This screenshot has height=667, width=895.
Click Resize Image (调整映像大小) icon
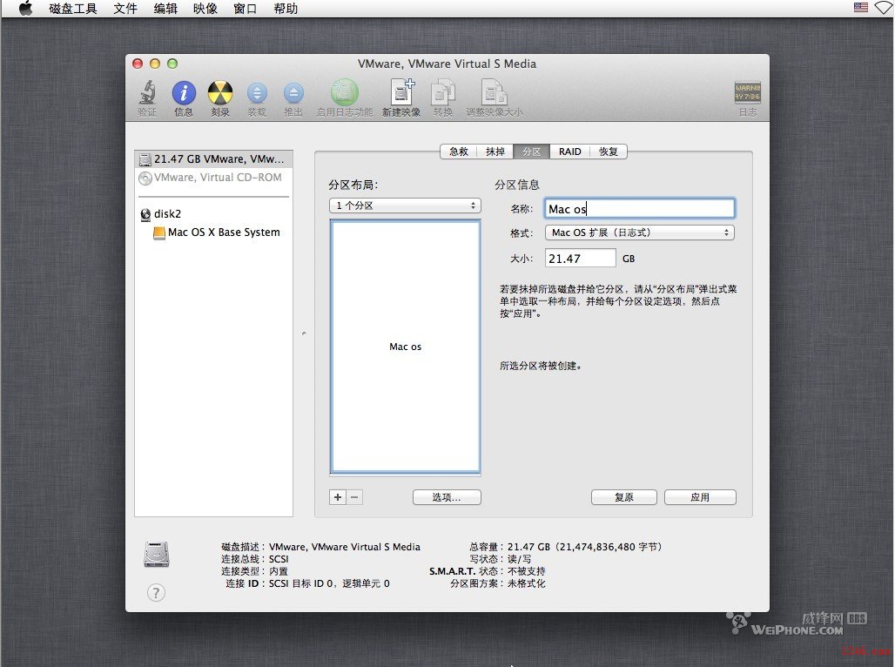point(494,92)
